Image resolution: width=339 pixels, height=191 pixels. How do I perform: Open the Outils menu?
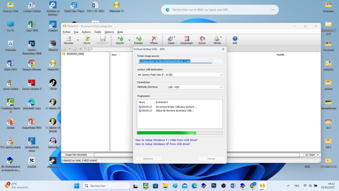tap(98, 32)
